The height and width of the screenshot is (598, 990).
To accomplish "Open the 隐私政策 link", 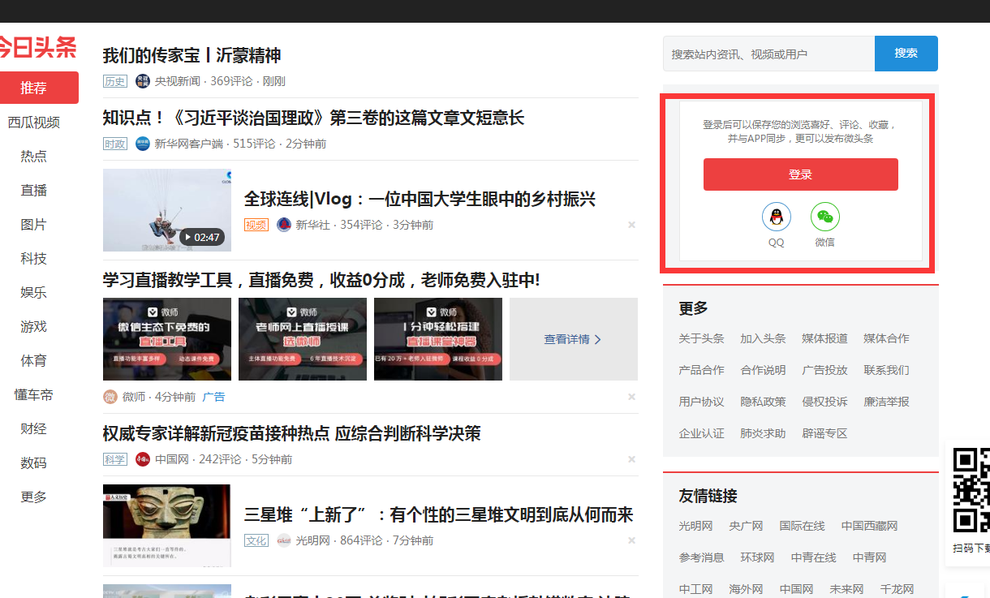I will coord(763,402).
